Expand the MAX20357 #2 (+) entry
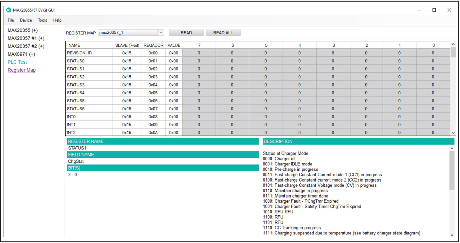 (x=26, y=46)
